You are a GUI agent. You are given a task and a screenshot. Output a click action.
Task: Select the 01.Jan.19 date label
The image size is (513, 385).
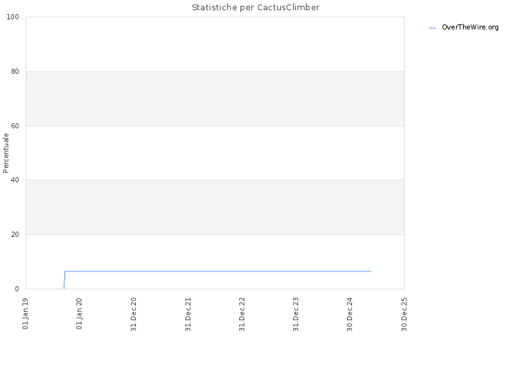click(25, 313)
